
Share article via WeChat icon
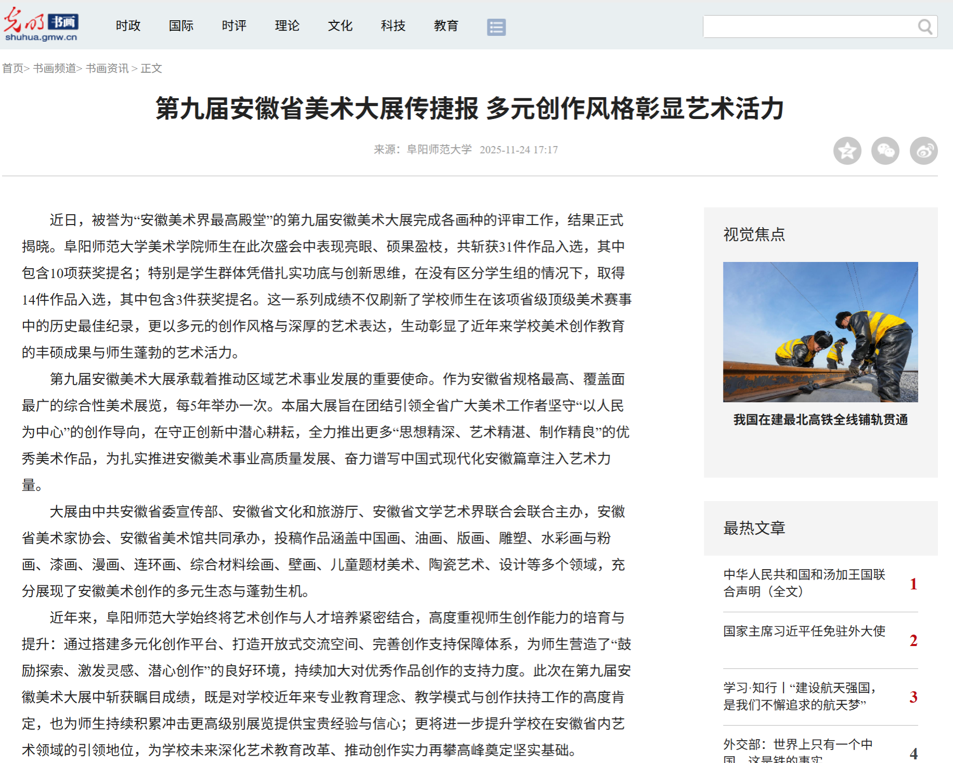pyautogui.click(x=885, y=151)
